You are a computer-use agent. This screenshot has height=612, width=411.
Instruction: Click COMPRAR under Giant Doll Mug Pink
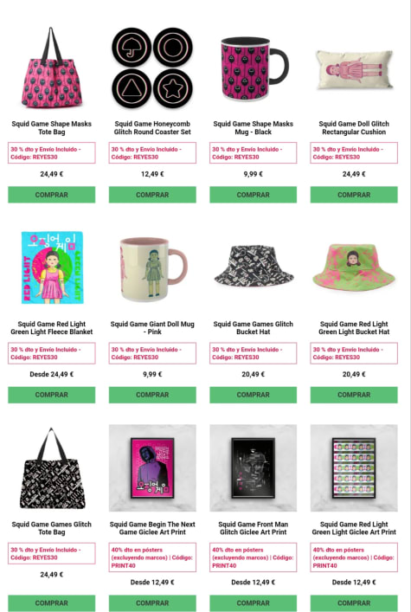152,395
